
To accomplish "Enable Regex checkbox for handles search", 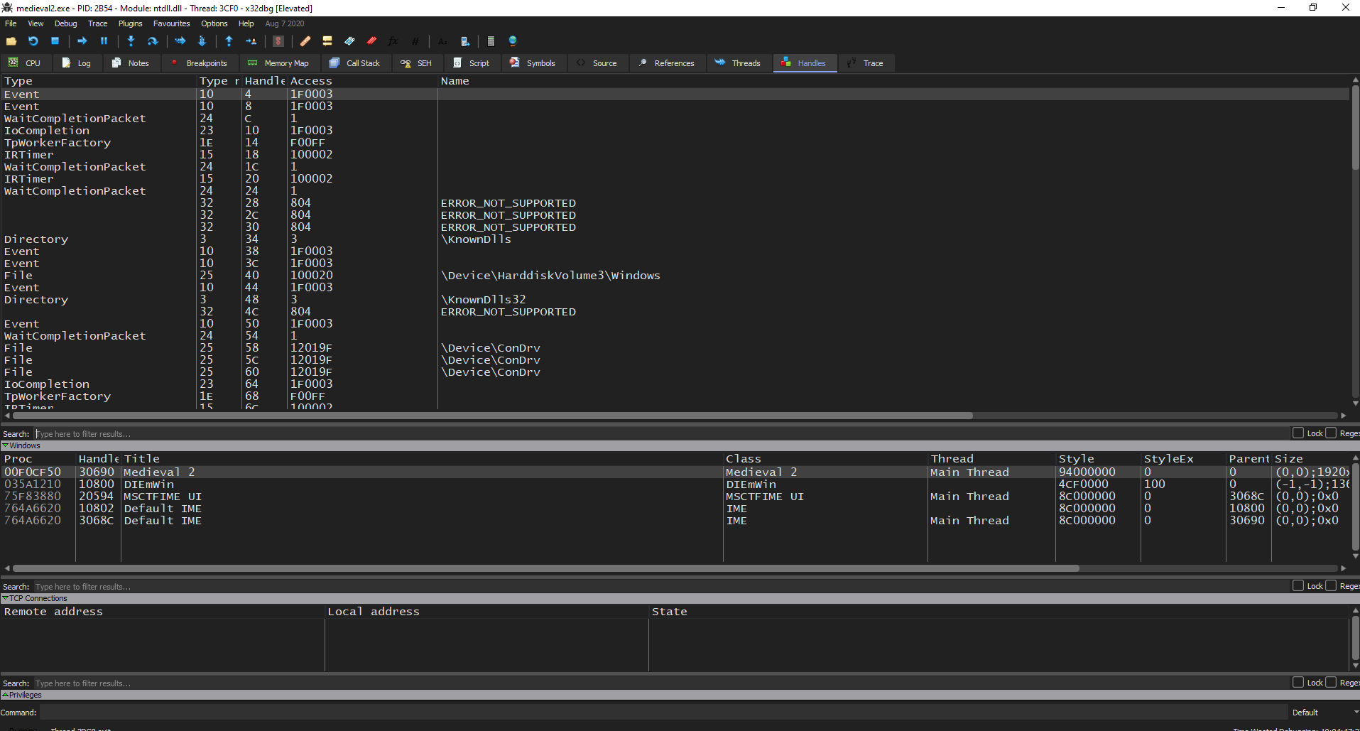I will (1331, 433).
